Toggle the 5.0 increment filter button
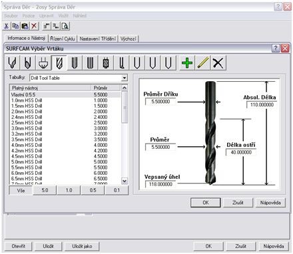The image size is (293, 254). pyautogui.click(x=45, y=190)
